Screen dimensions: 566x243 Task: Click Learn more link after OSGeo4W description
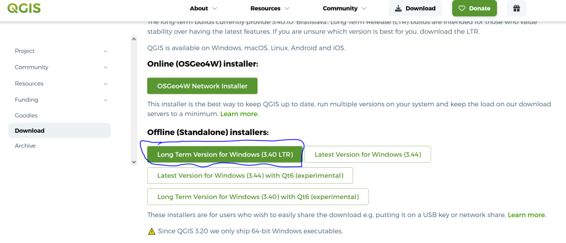239,114
